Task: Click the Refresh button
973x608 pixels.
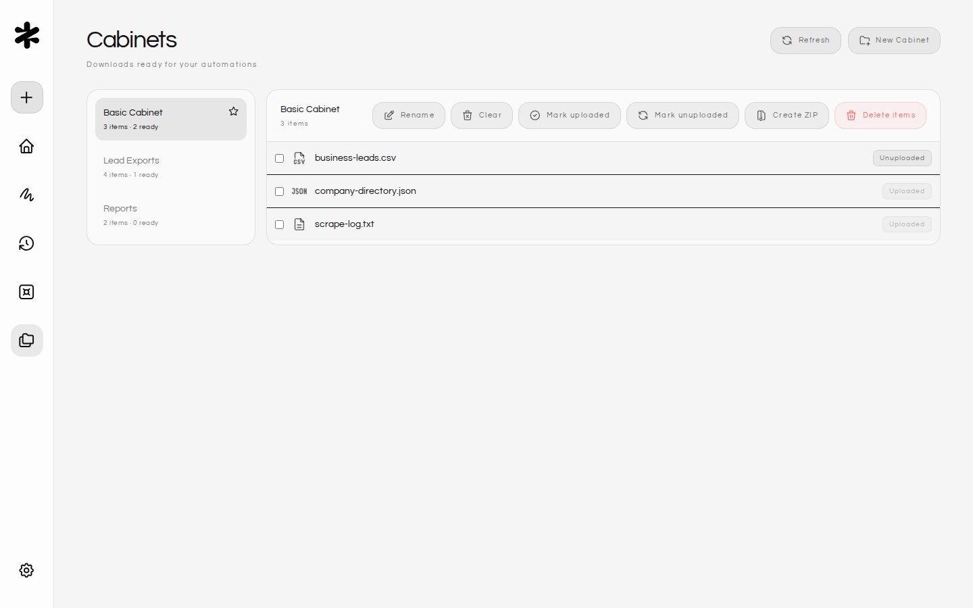Action: (x=805, y=41)
